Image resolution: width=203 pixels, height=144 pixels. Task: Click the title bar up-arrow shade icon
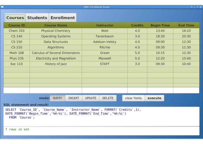pyautogui.click(x=192, y=7)
